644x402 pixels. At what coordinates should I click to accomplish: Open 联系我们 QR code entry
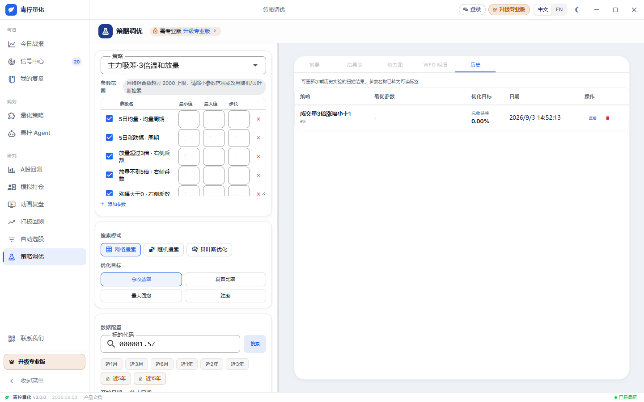44,338
